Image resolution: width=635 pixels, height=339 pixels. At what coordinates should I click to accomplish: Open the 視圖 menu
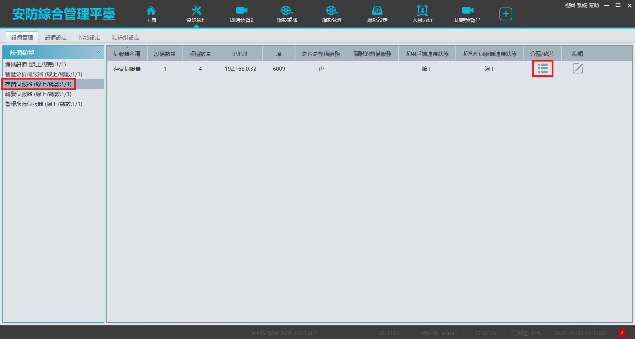pyautogui.click(x=570, y=5)
